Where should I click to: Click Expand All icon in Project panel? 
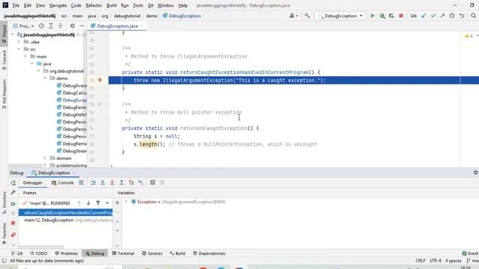point(51,26)
